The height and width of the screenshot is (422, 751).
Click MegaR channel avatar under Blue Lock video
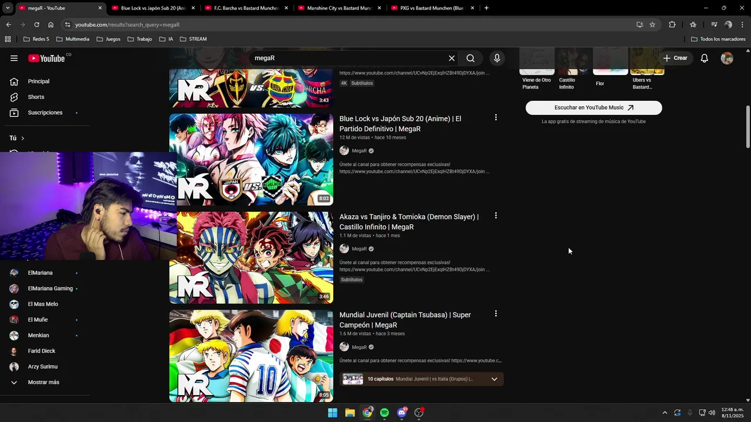(x=344, y=151)
